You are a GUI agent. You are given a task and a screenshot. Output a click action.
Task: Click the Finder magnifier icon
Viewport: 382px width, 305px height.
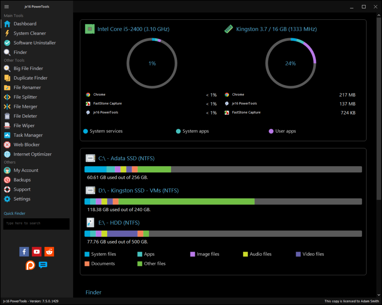(7, 52)
